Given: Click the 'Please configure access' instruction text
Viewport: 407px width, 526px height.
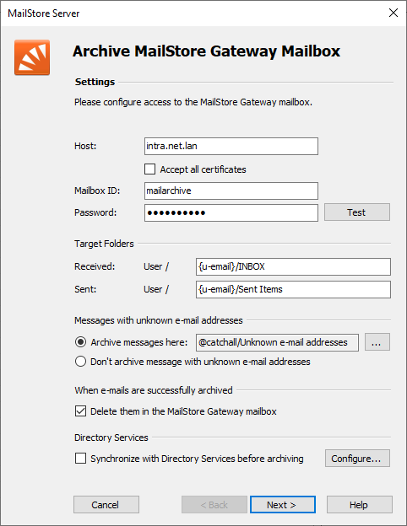Looking at the screenshot, I should click(x=193, y=102).
